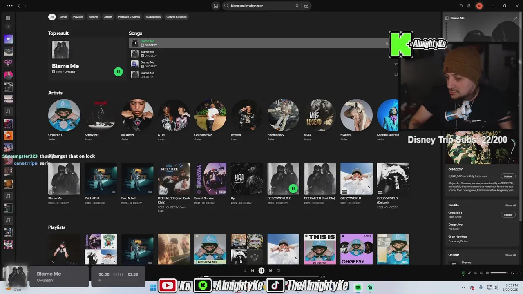Collapse Your Library sidebar icon
523x294 pixels.
tap(8, 18)
